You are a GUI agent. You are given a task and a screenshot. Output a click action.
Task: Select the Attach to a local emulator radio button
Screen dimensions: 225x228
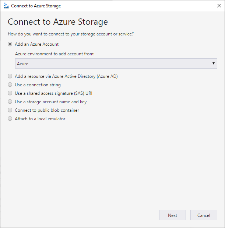[10, 119]
